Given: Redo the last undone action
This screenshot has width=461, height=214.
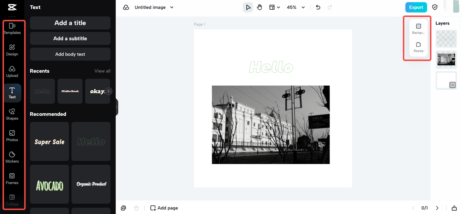Looking at the screenshot, I should [x=330, y=7].
